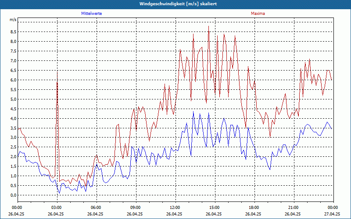Click the 2,0 y-axis value

coord(13,156)
